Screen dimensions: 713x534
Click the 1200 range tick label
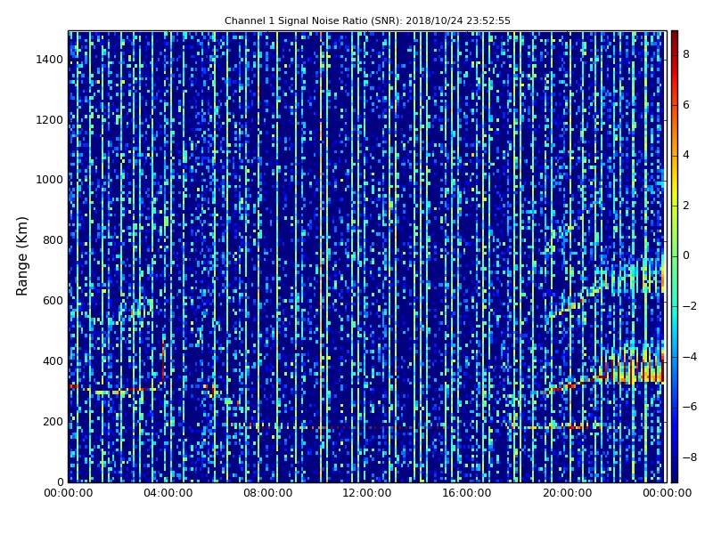point(50,120)
